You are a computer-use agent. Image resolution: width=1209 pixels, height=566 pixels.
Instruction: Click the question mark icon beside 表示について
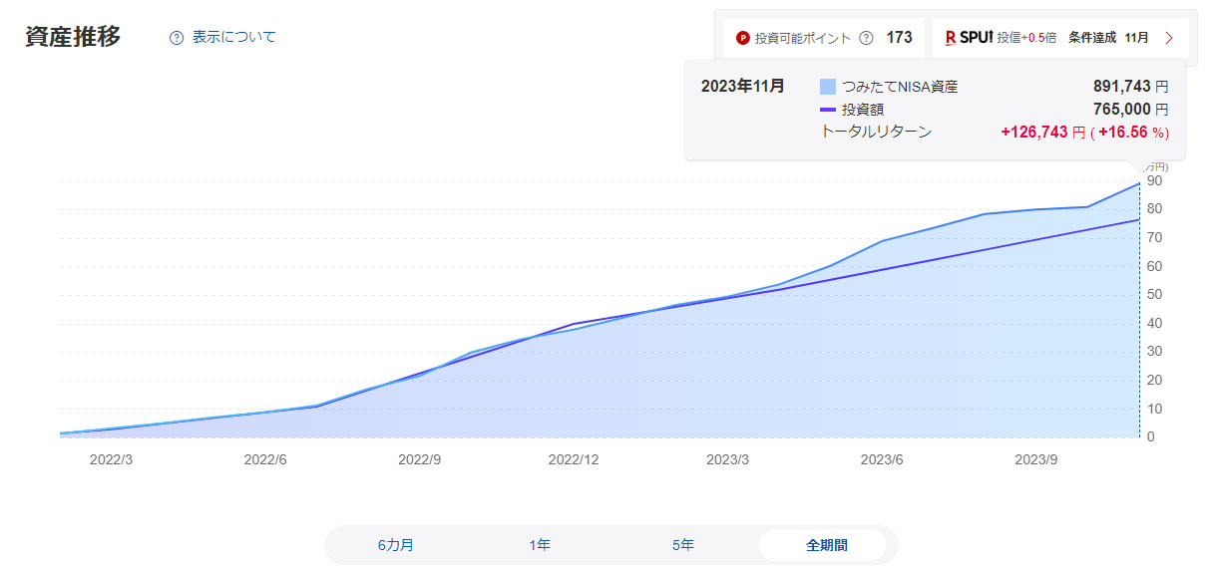(177, 38)
